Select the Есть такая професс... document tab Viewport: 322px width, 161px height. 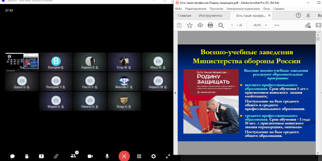(x=251, y=16)
